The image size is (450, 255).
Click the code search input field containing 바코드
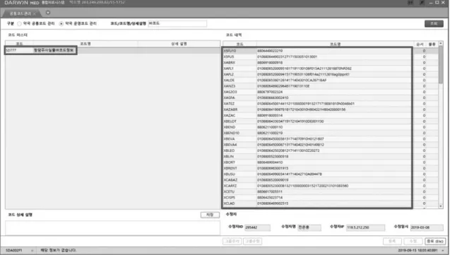click(177, 23)
